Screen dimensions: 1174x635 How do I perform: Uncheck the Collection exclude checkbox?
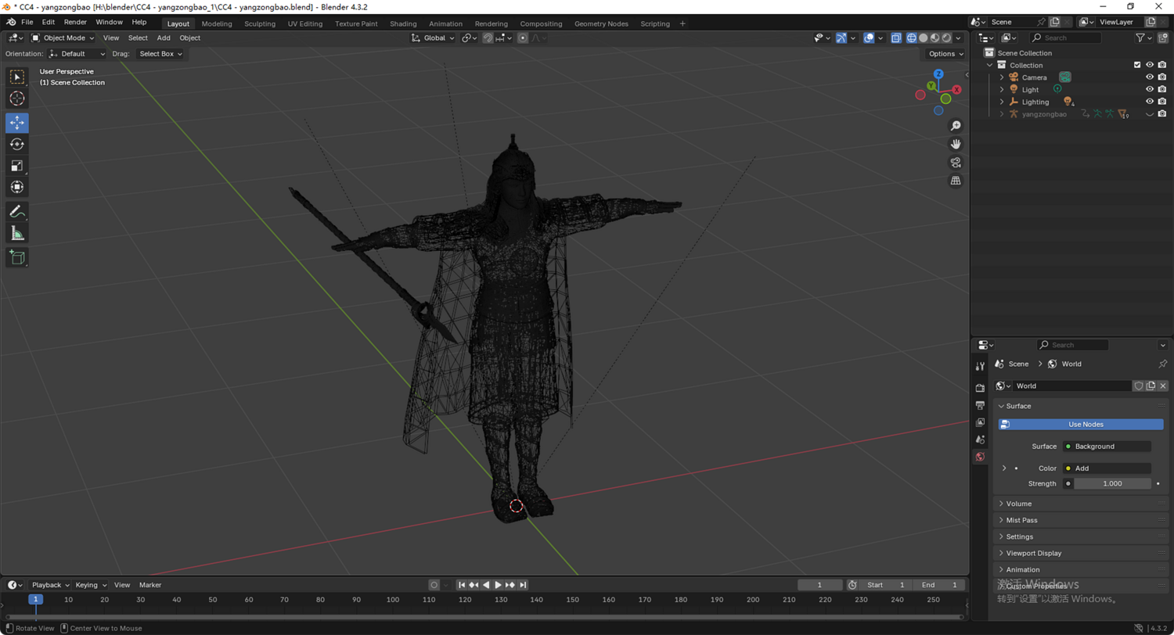click(1137, 65)
